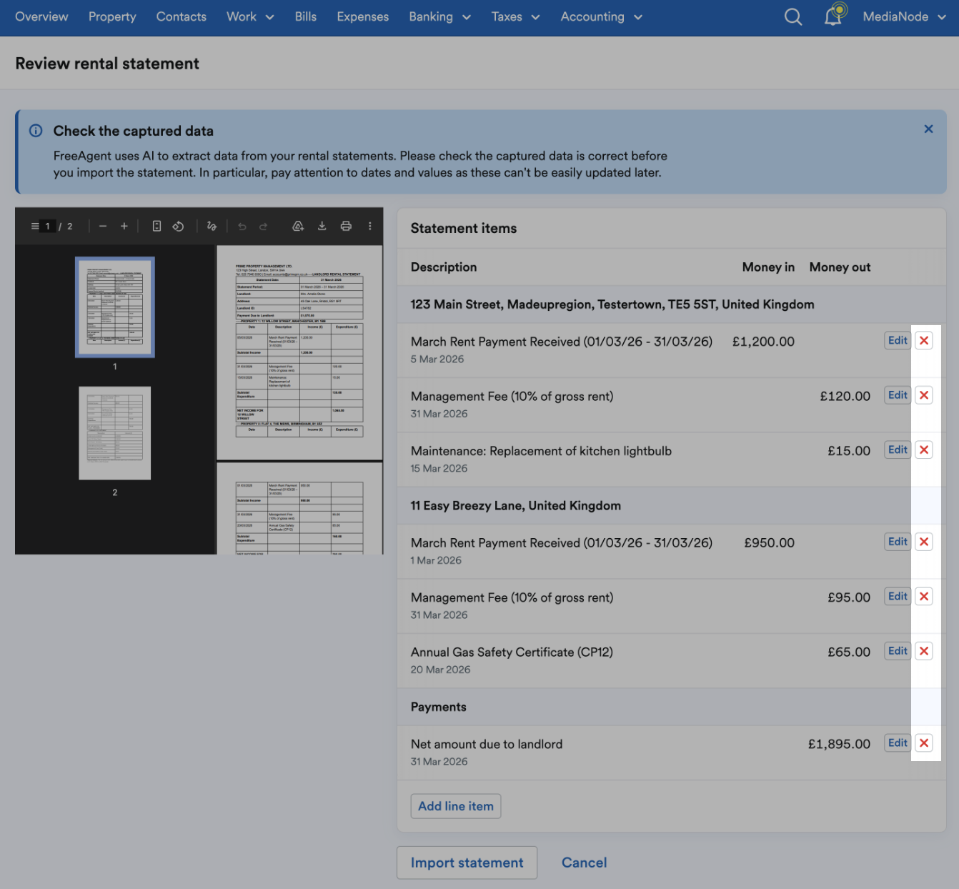The image size is (959, 889).
Task: Click the fit to page icon
Action: [156, 227]
